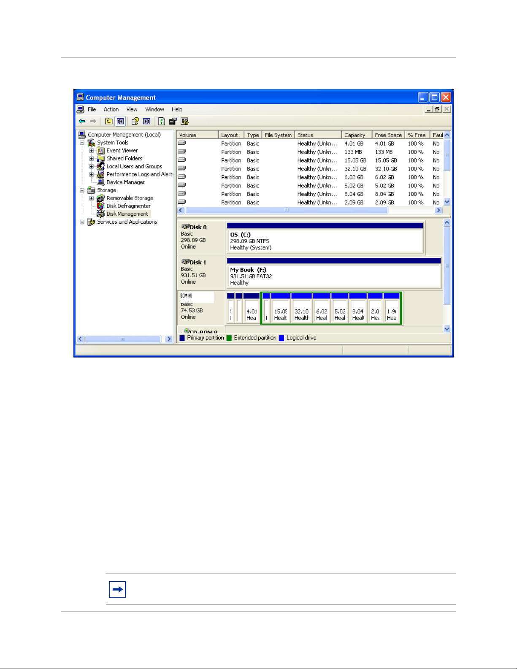This screenshot has width=517, height=669.
Task: Open the View menu
Action: [132, 109]
